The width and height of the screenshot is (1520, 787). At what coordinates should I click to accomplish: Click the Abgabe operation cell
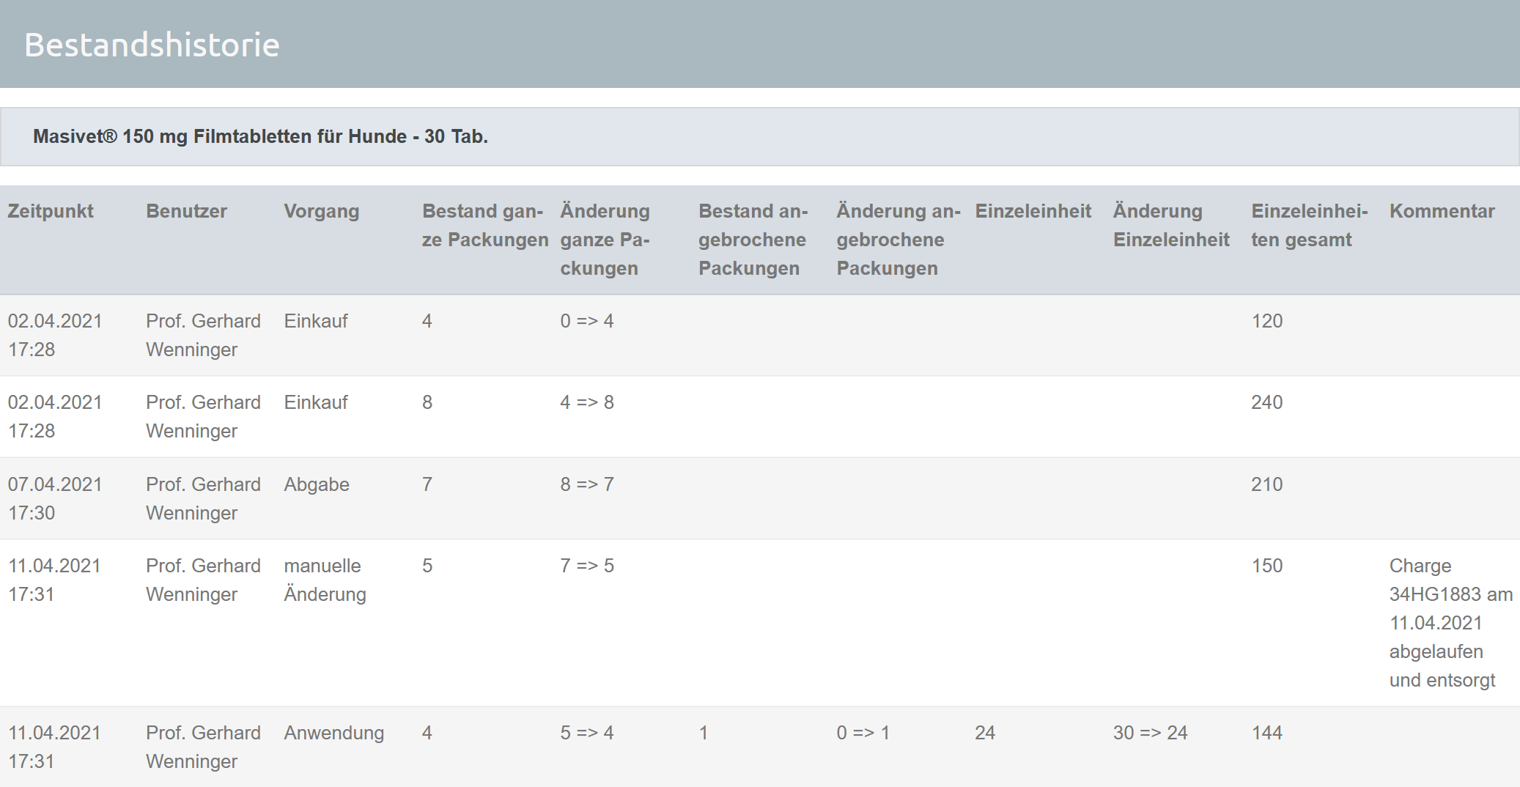pos(317,484)
